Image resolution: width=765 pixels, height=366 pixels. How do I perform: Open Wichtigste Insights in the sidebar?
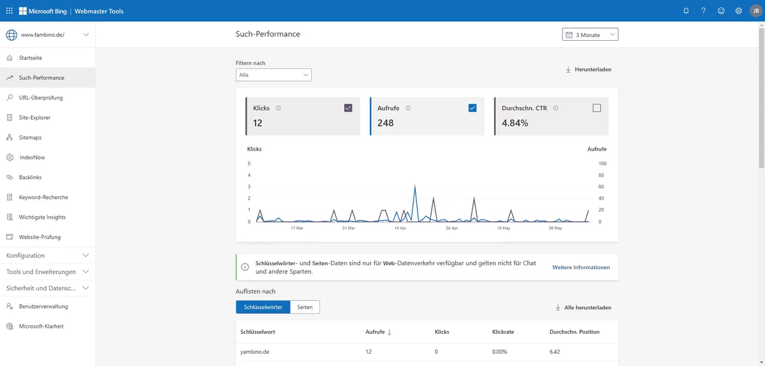point(47,217)
